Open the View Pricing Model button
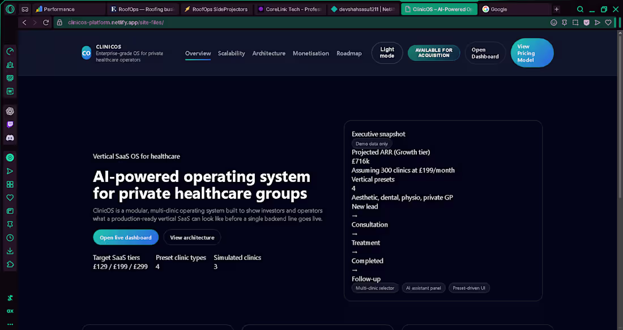Screen dimensions: 623x330 coord(531,53)
